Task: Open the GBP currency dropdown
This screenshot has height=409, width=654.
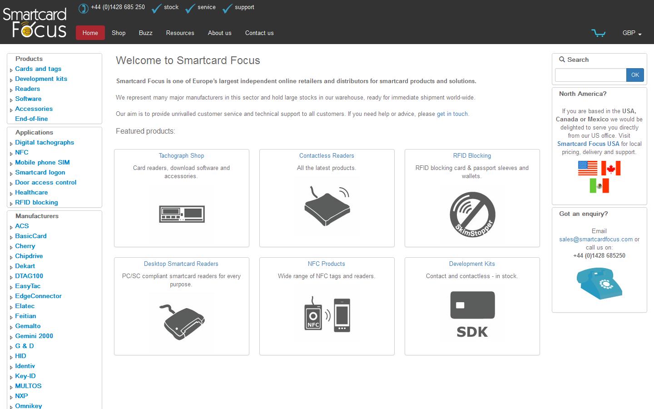Action: (631, 33)
